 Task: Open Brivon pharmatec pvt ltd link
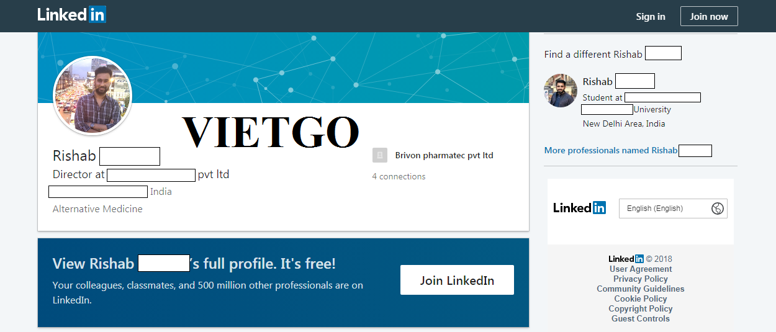pos(444,155)
